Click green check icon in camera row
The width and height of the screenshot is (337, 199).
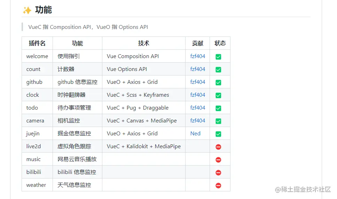pos(218,121)
